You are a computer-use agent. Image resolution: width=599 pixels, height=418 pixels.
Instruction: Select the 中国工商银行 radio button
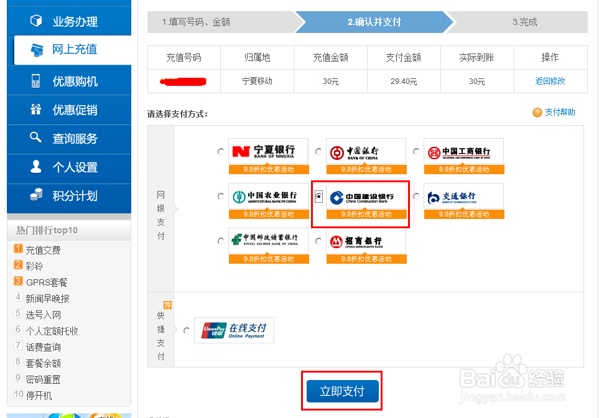click(x=416, y=152)
